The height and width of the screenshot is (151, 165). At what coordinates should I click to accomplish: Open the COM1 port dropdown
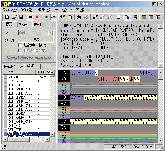pyautogui.click(x=51, y=33)
